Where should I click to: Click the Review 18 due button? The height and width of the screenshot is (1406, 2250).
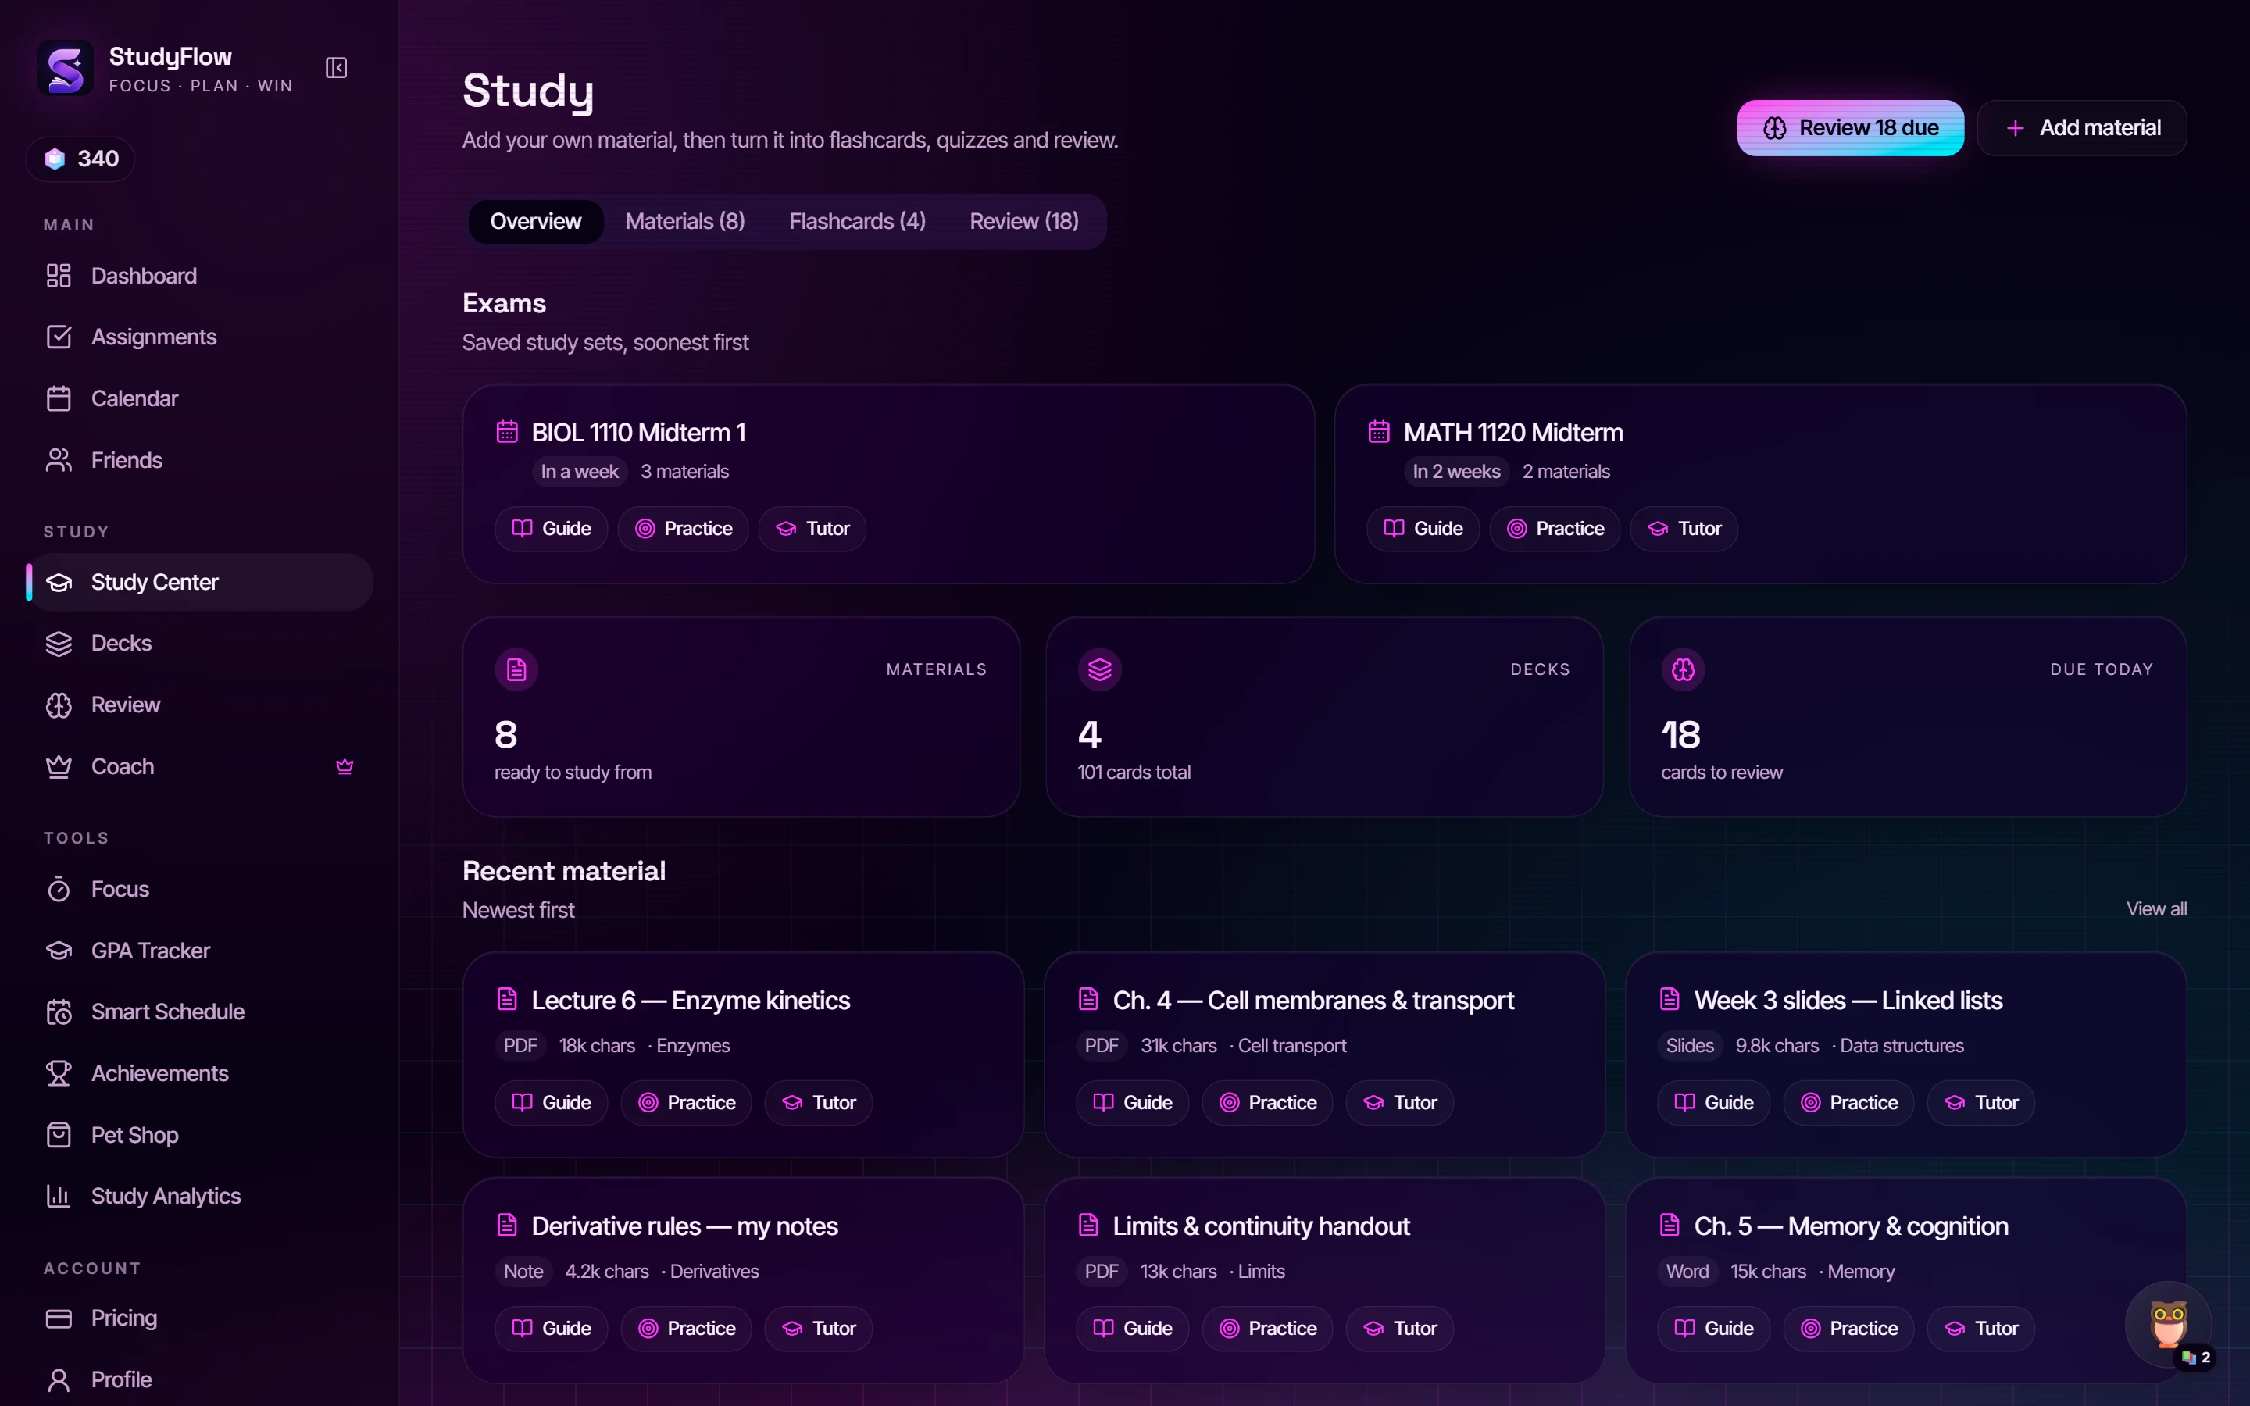(1850, 128)
